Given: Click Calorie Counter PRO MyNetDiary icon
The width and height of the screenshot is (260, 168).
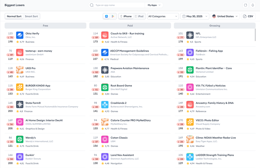Looking at the screenshot, I should (105, 122).
